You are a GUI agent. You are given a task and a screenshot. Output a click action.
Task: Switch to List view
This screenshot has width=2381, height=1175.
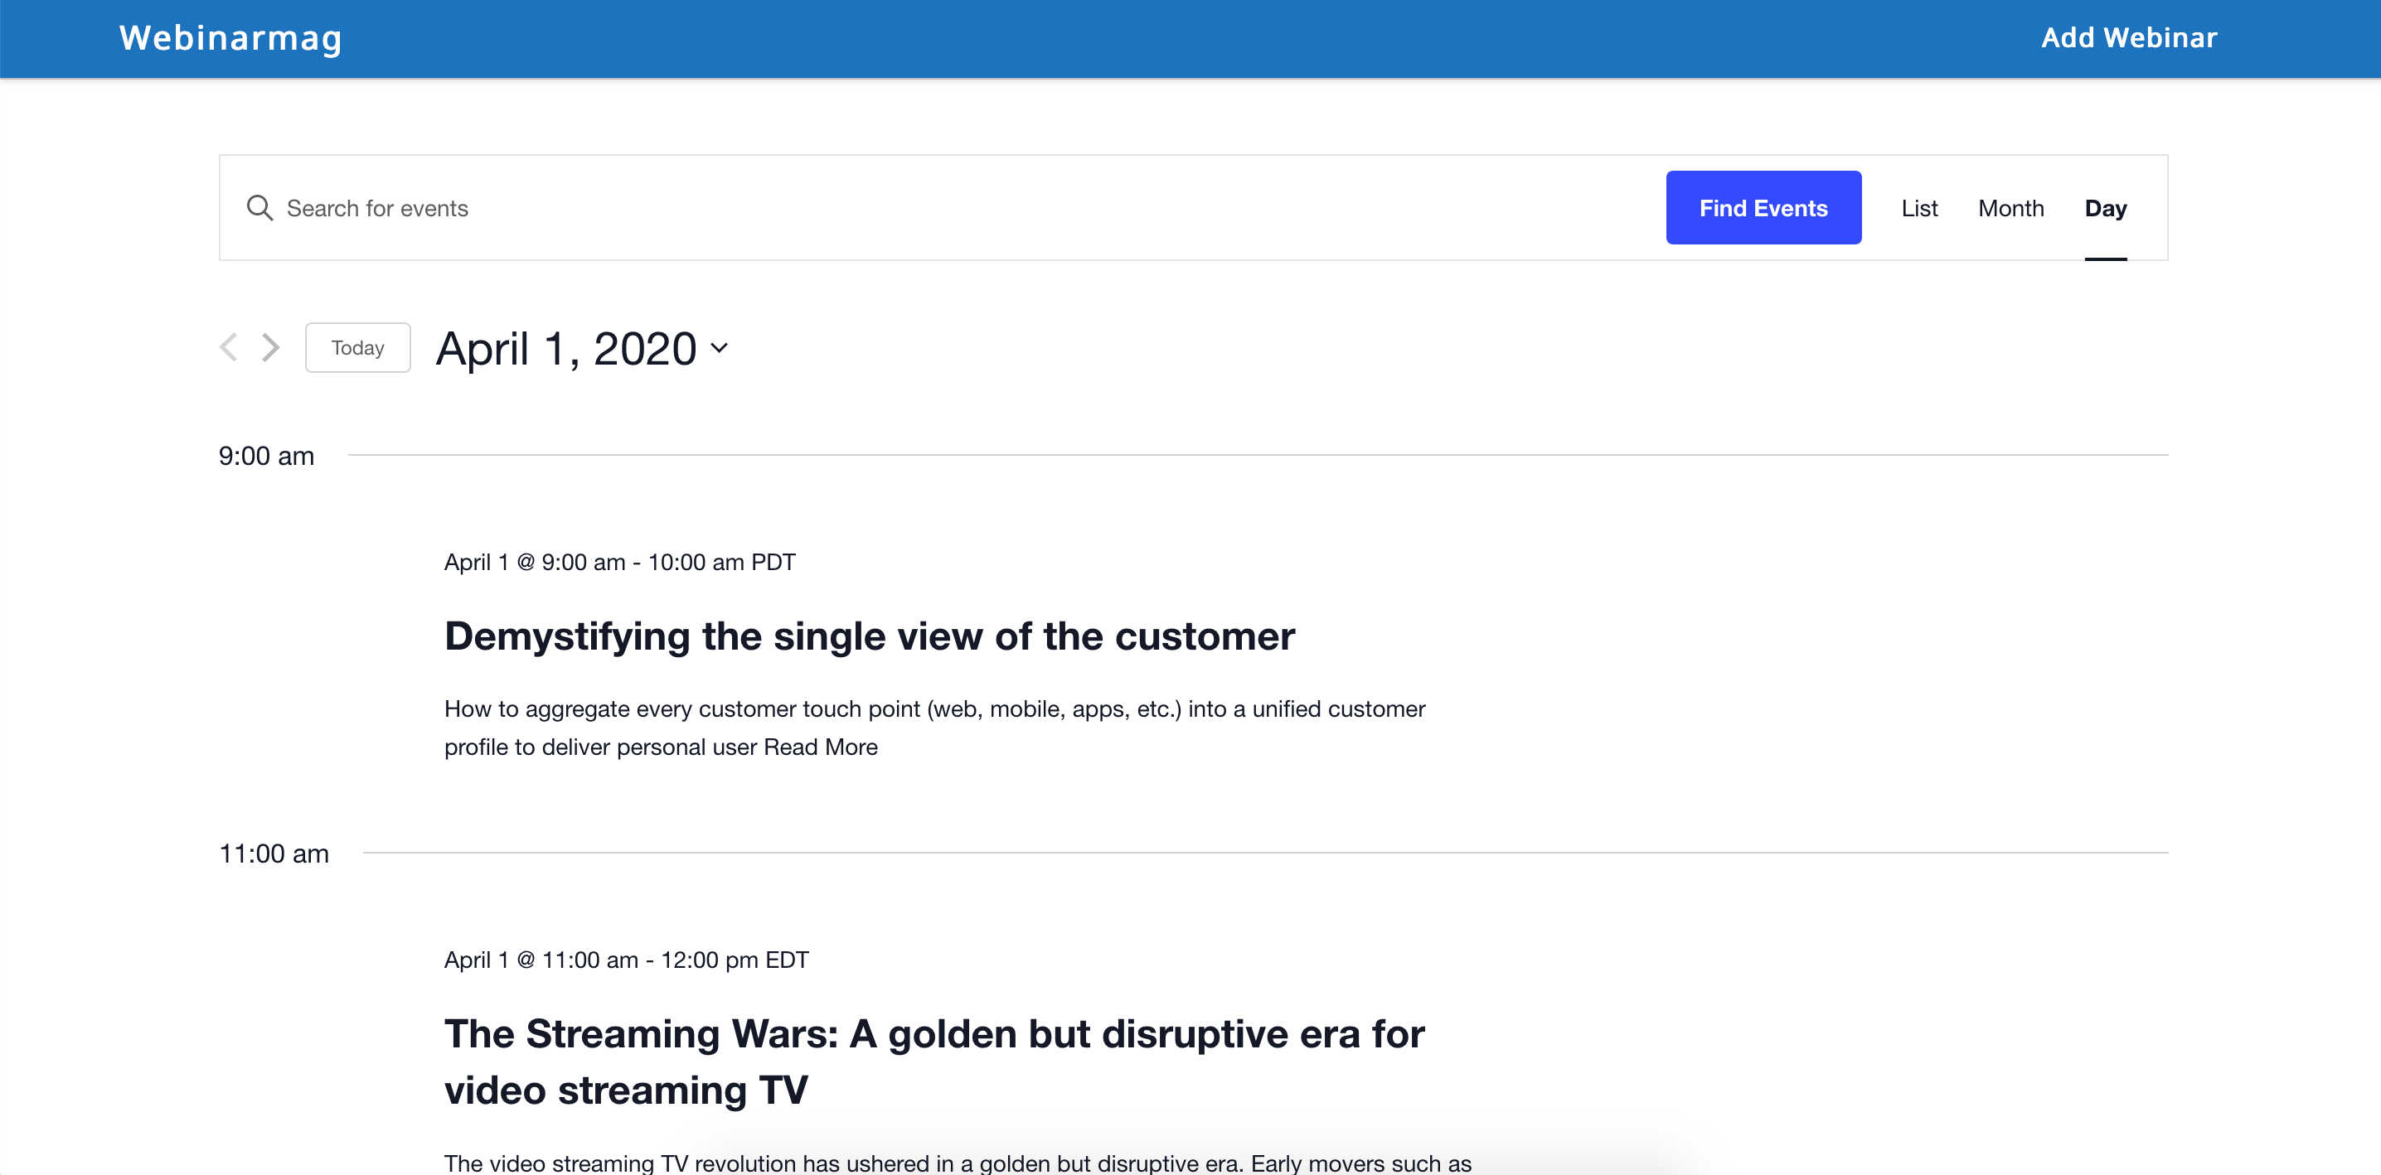click(x=1919, y=208)
